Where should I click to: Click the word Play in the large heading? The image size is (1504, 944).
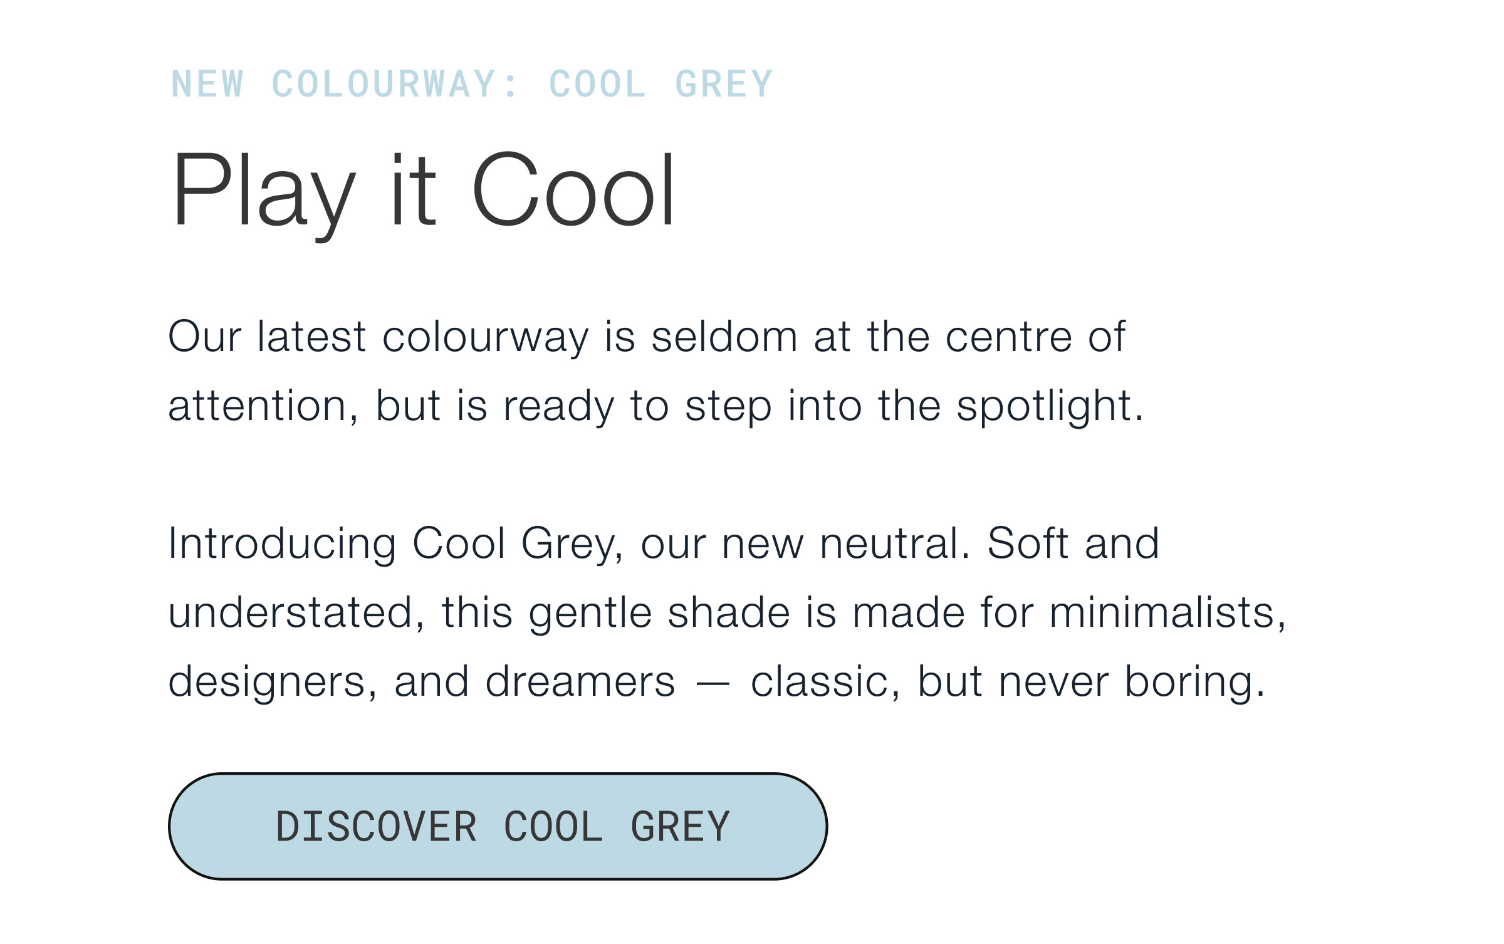[x=263, y=195]
